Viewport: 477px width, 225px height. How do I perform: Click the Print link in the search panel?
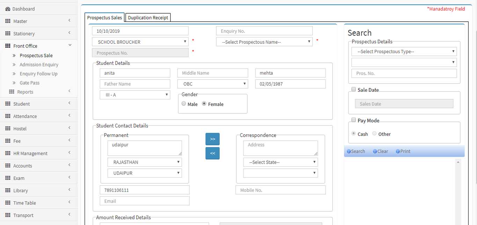pyautogui.click(x=405, y=151)
